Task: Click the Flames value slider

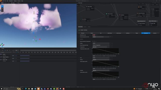Action: [101, 59]
